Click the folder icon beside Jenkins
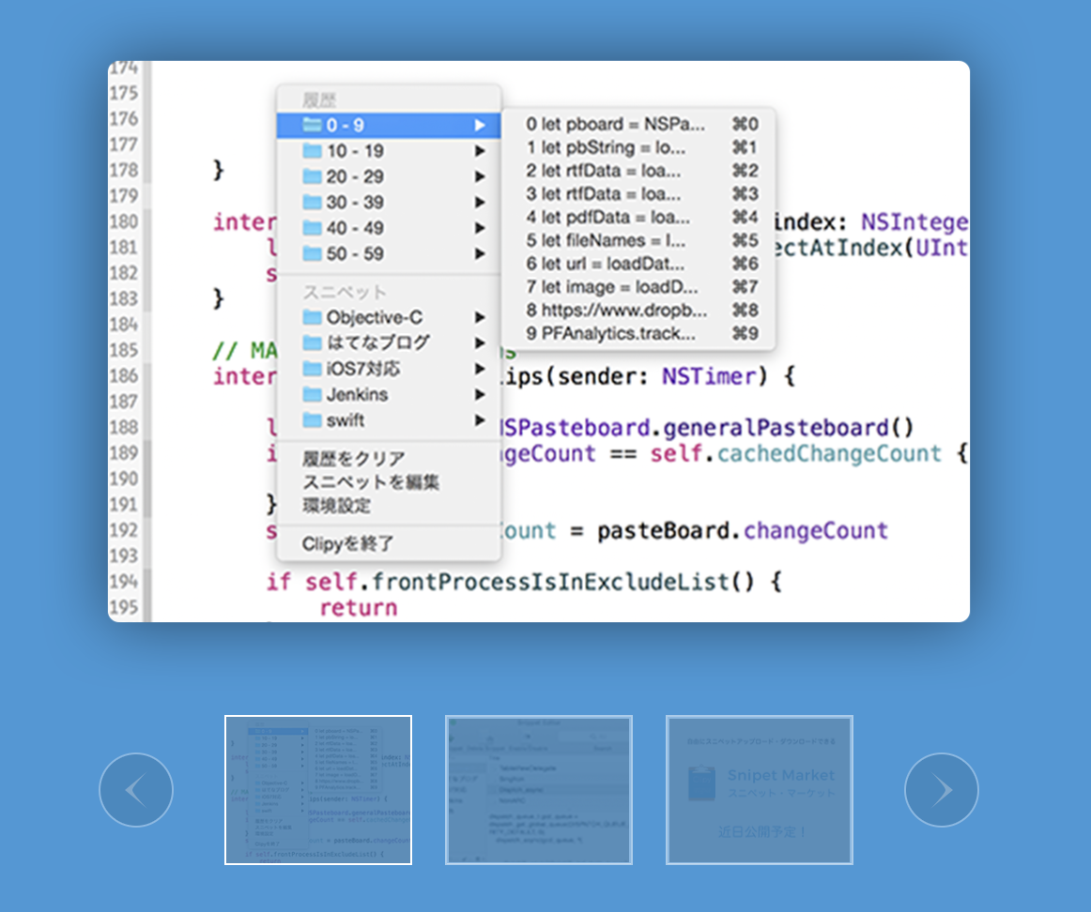The width and height of the screenshot is (1091, 912). point(312,394)
